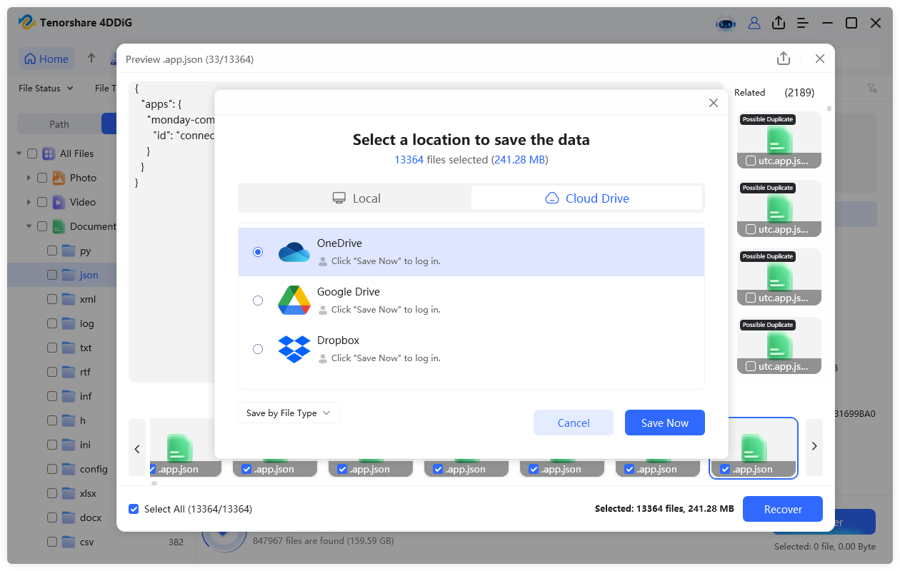The height and width of the screenshot is (571, 900).
Task: Click the Document category icon
Action: tap(59, 226)
